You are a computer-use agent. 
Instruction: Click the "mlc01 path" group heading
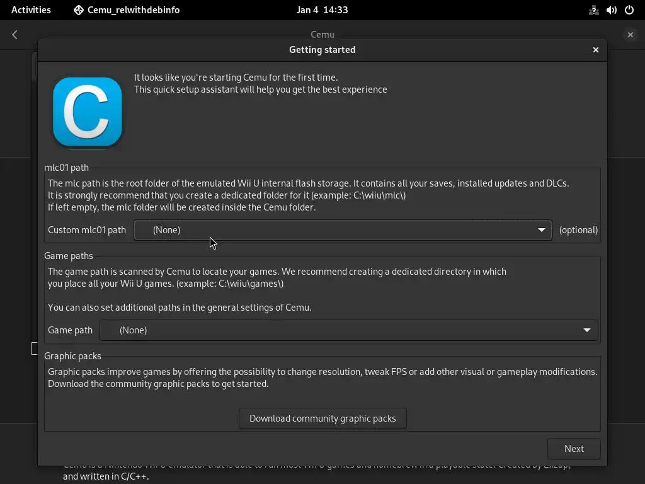pos(66,168)
